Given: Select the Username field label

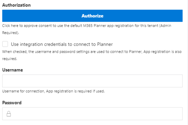Looking at the screenshot, I should 13,70.
